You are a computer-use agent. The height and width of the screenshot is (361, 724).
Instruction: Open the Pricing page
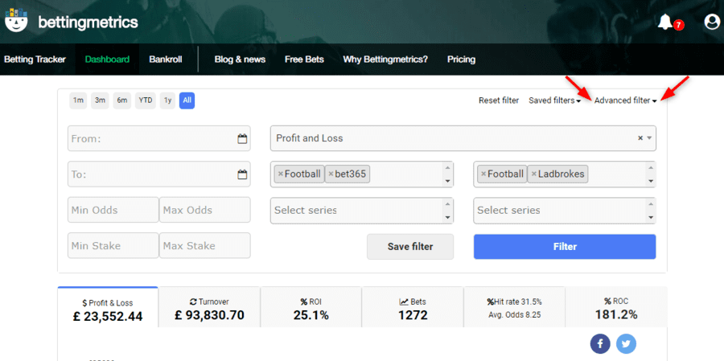[461, 59]
